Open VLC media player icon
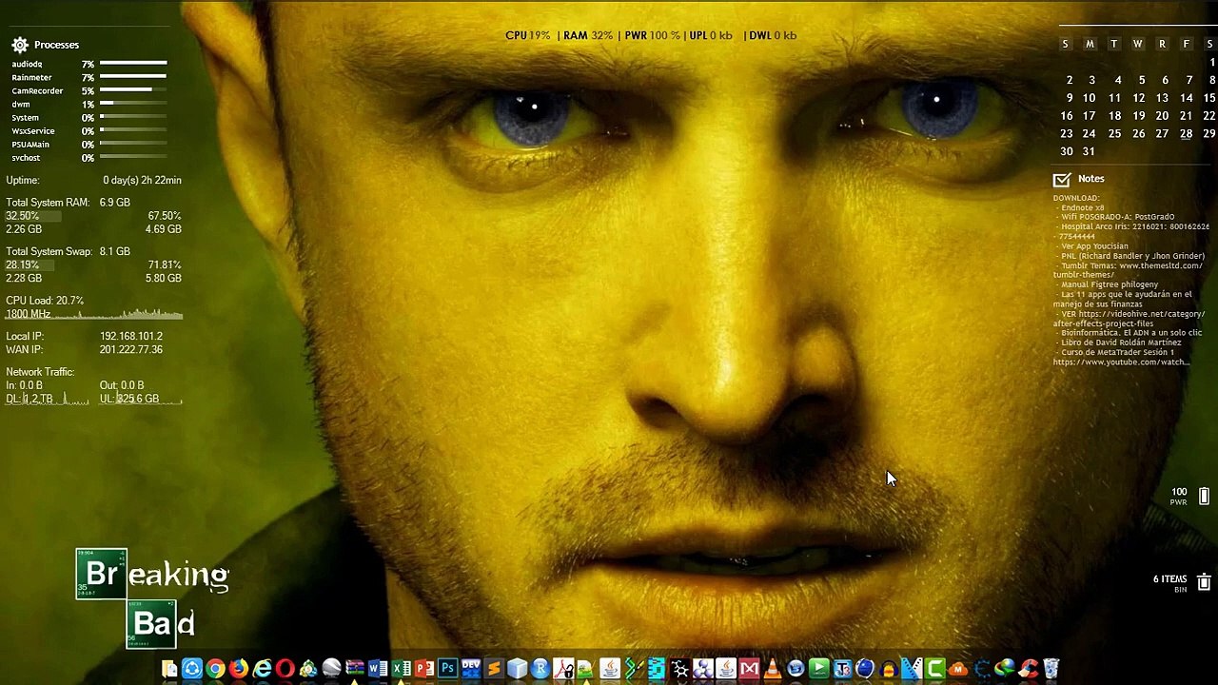The height and width of the screenshot is (685, 1218). point(773,669)
